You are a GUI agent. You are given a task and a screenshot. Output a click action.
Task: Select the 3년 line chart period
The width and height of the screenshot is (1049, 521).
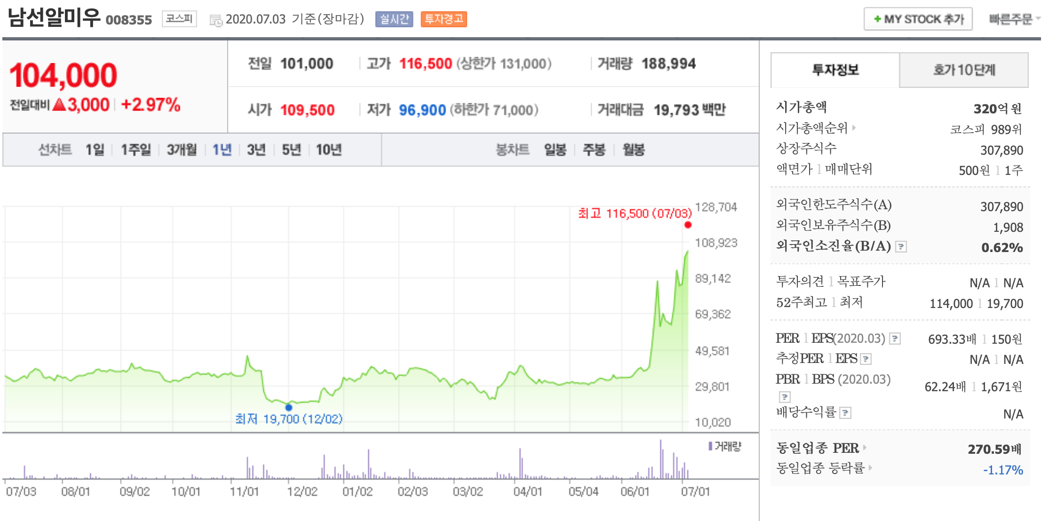pos(256,150)
